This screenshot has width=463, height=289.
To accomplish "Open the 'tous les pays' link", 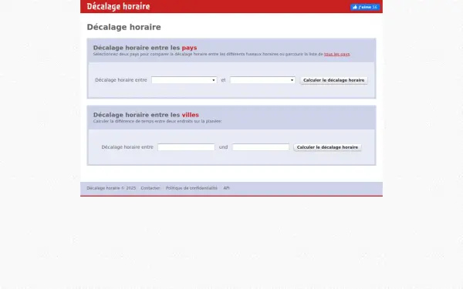I will pyautogui.click(x=337, y=54).
